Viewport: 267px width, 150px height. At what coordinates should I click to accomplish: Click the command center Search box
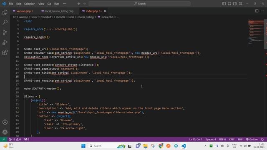coord(140,4)
